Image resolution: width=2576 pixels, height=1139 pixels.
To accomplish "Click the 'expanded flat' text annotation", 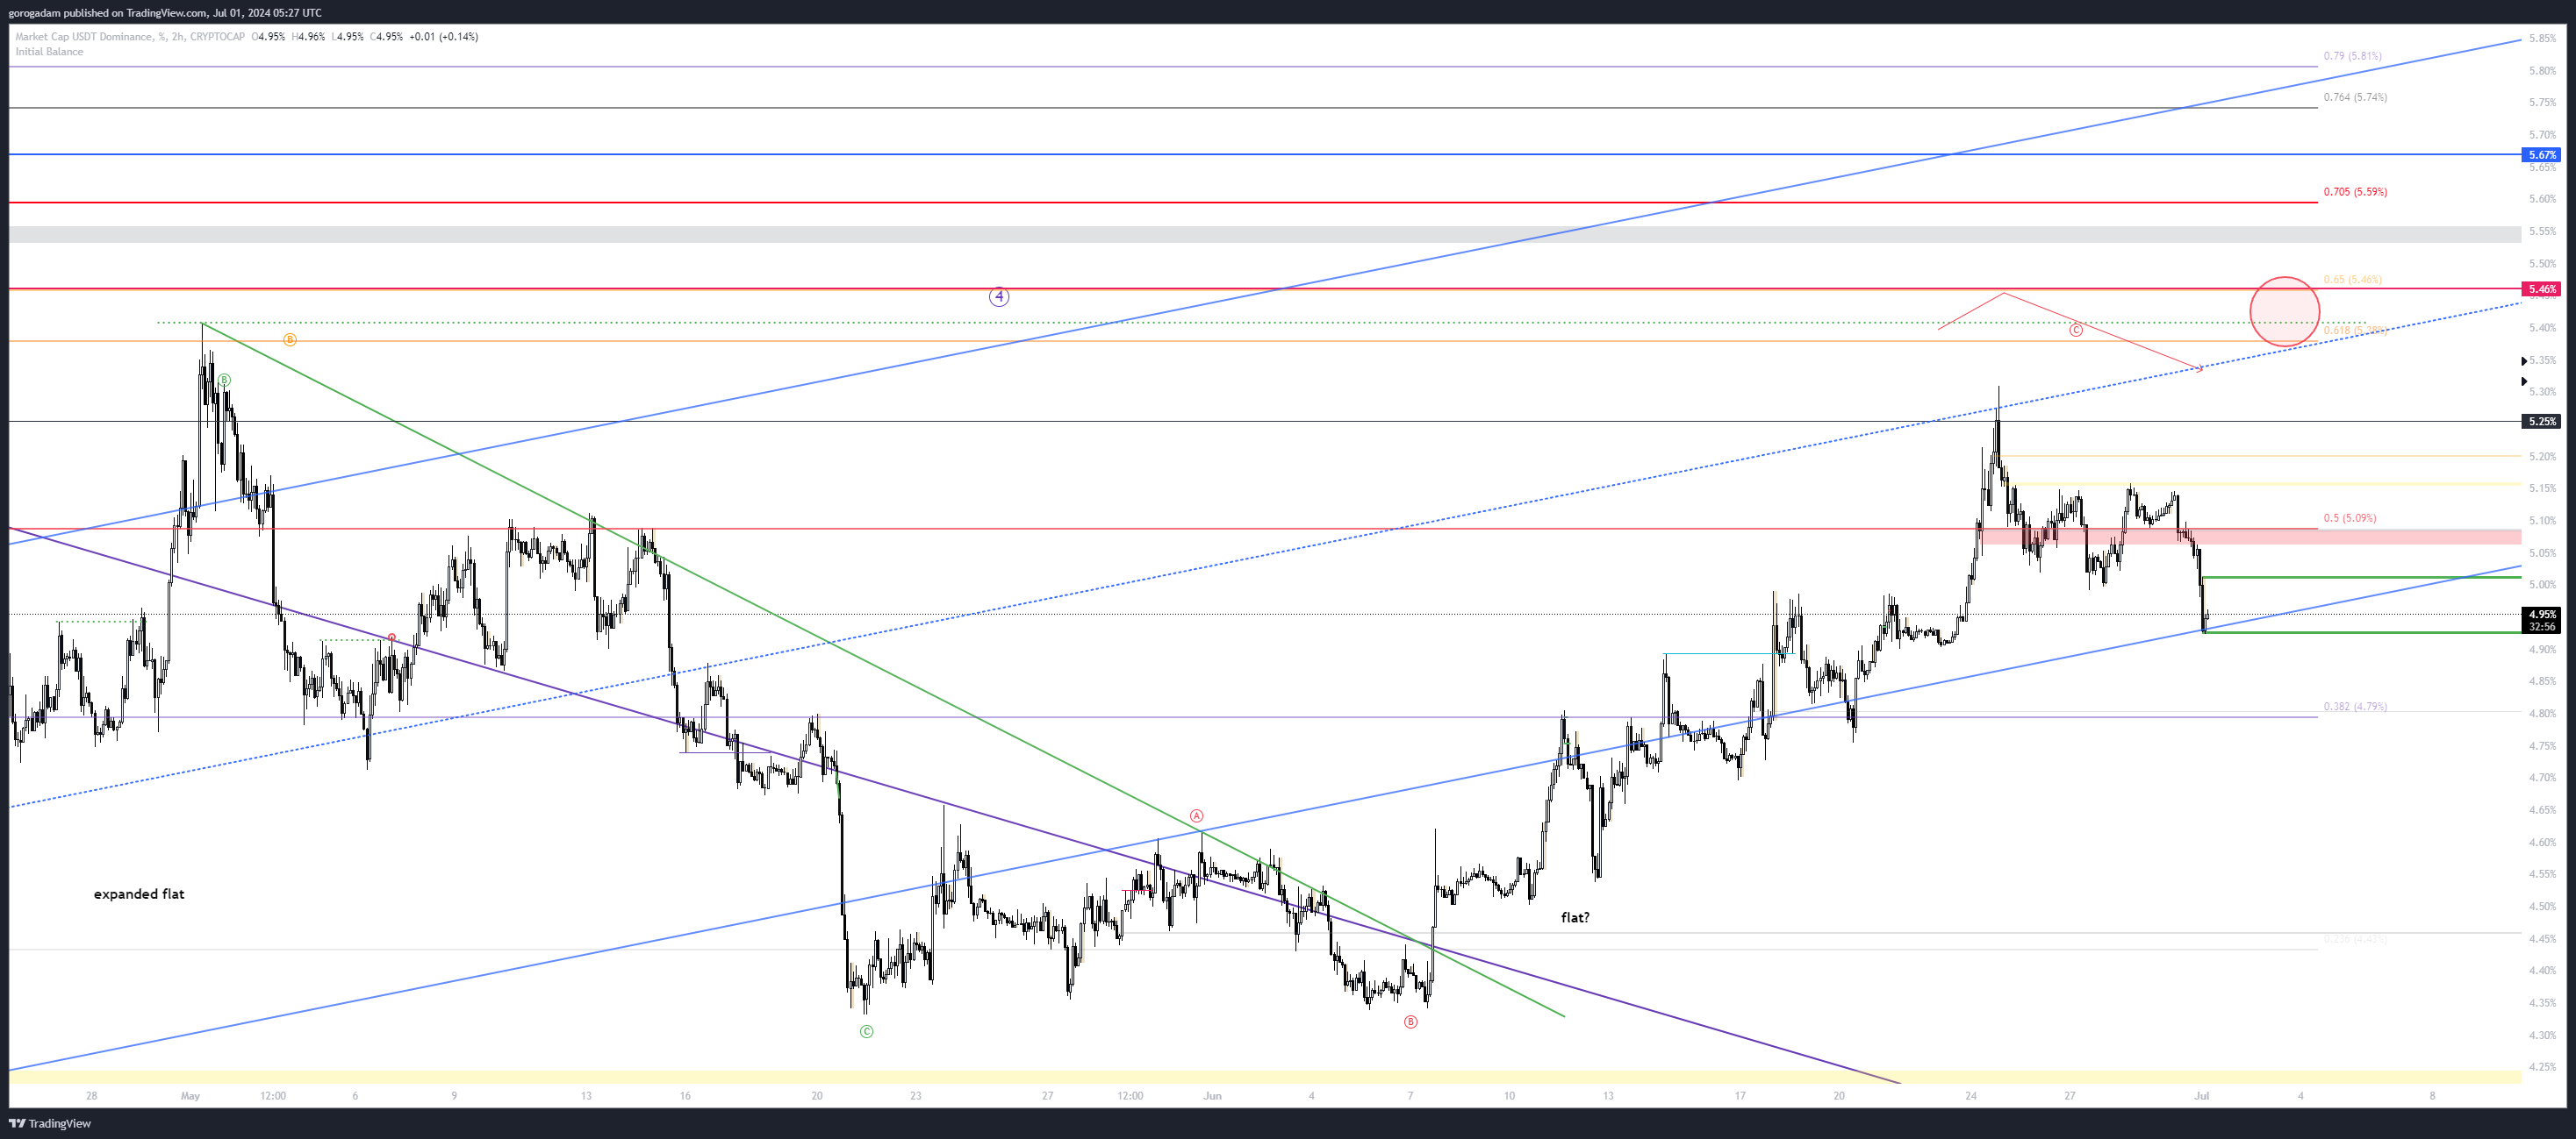I will (x=139, y=894).
